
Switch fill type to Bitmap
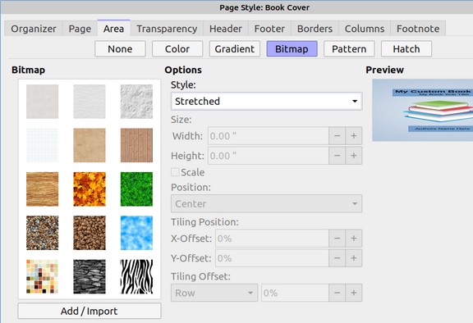coord(292,48)
